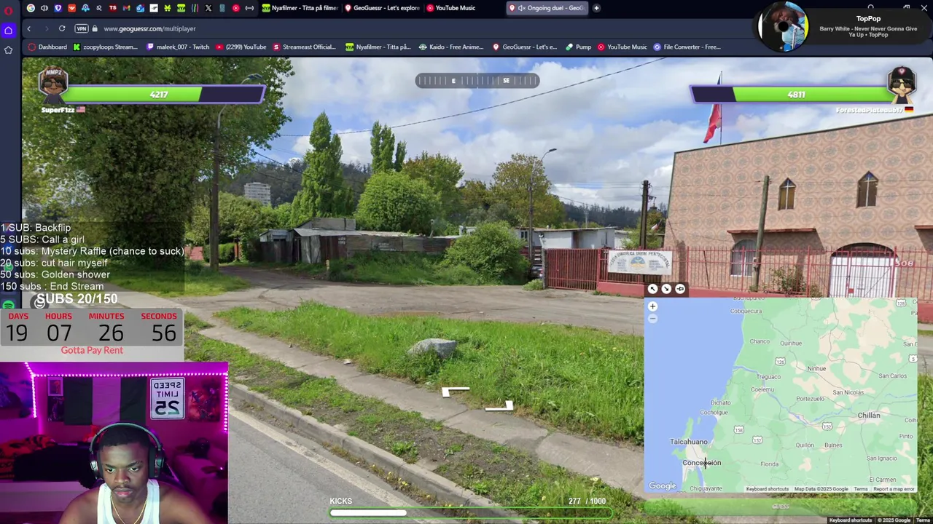The height and width of the screenshot is (524, 933).
Task: Click Chanco on the guess map
Action: point(760,341)
